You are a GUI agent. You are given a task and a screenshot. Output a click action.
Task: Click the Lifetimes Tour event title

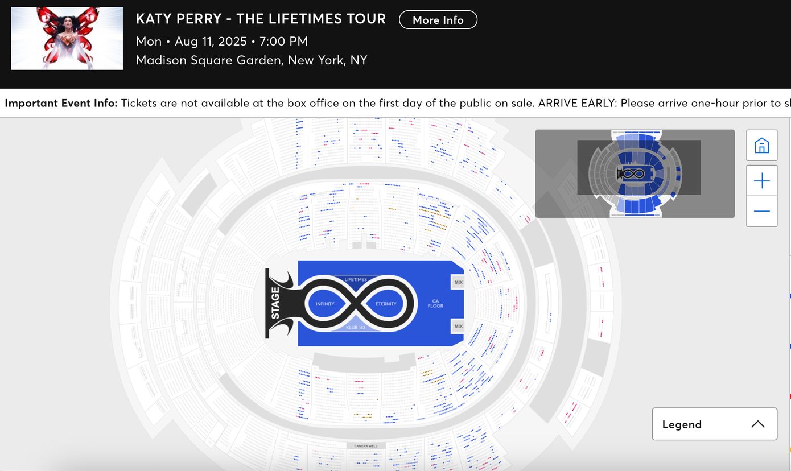tap(261, 19)
